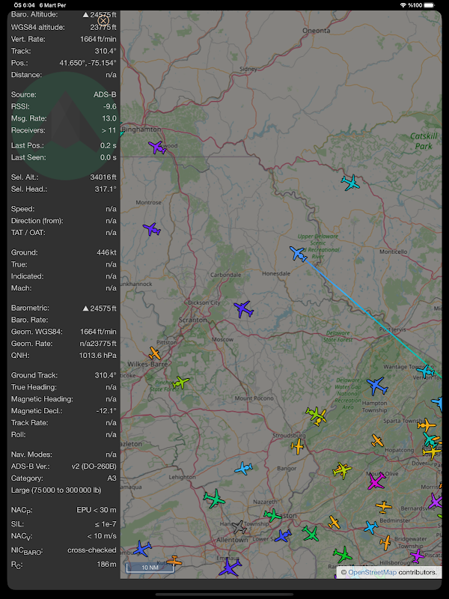Select the purple aircraft south of Montrose
449x599 pixels.
tap(152, 229)
